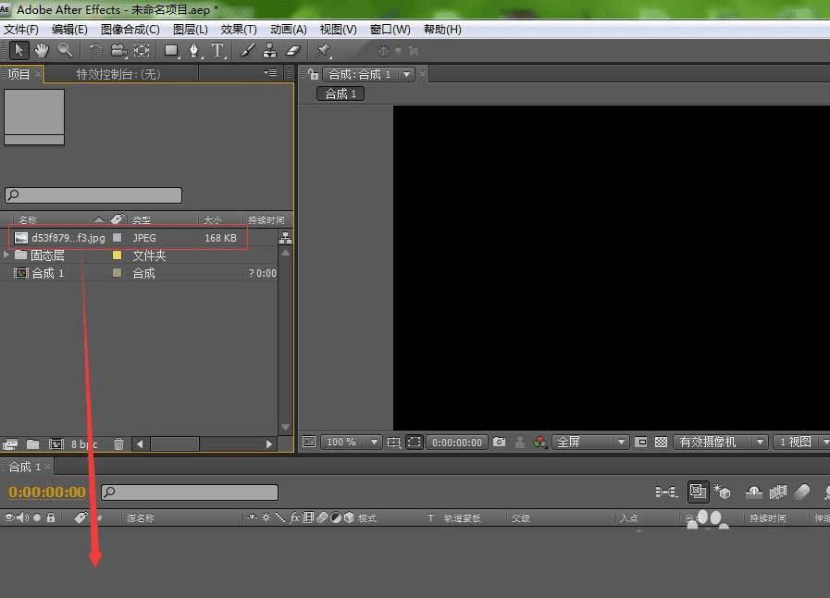
Task: Select the Brush tool
Action: pos(248,50)
